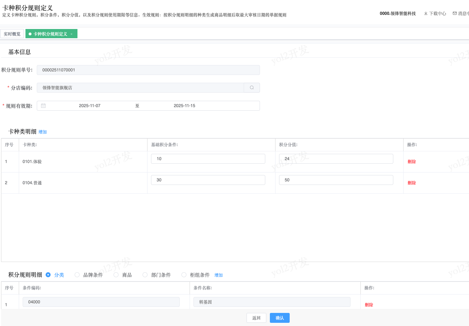
Task: Select the 部门条件 radio option
Action: [145, 275]
